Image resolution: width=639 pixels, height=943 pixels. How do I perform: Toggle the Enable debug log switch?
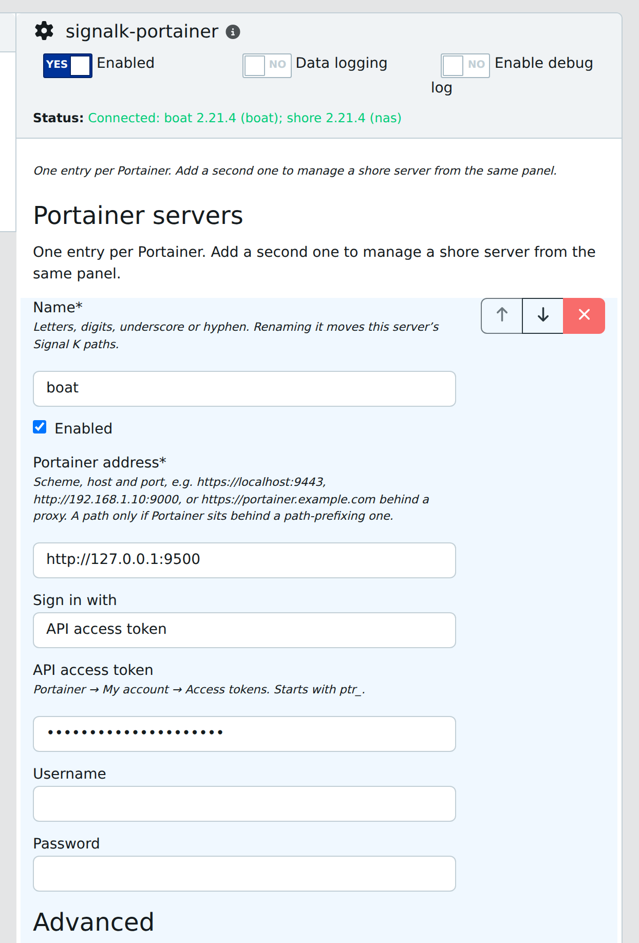pos(465,65)
